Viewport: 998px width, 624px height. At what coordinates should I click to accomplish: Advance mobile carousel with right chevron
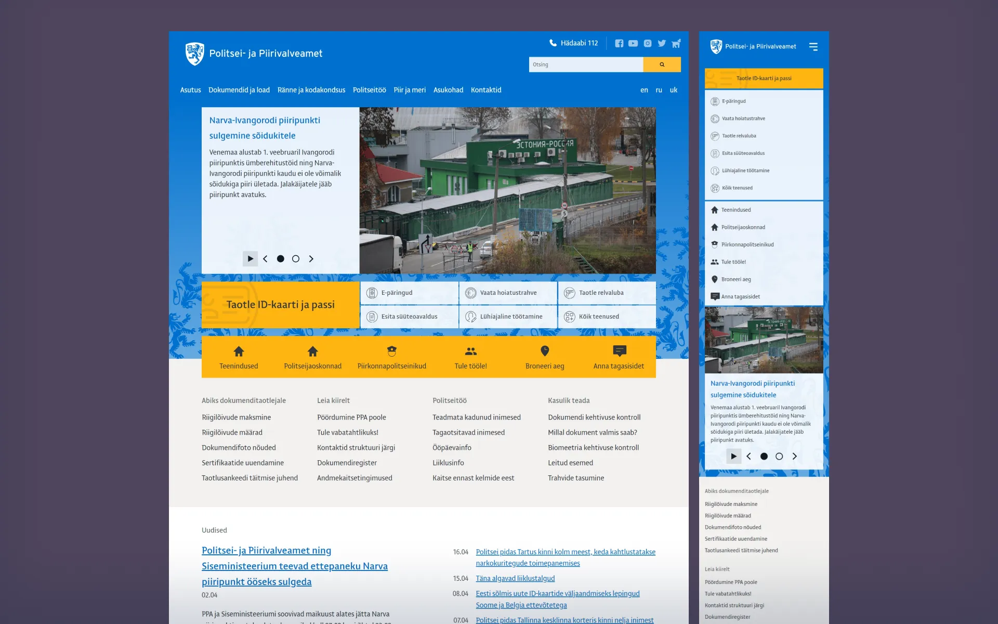(x=794, y=457)
